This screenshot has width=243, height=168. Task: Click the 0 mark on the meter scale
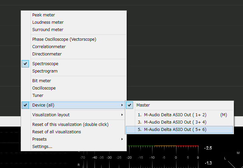176,158
